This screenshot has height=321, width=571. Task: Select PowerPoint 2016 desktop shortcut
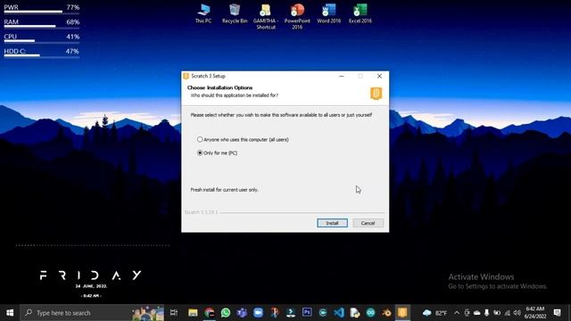click(x=297, y=17)
